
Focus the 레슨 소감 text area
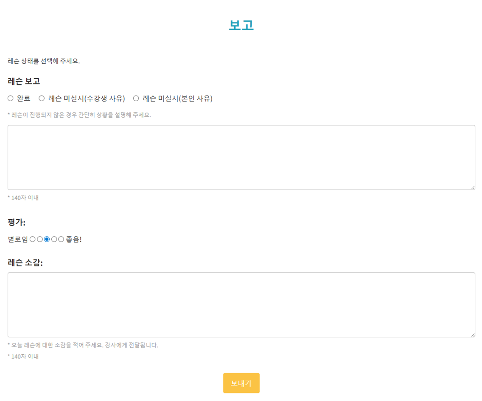241,305
